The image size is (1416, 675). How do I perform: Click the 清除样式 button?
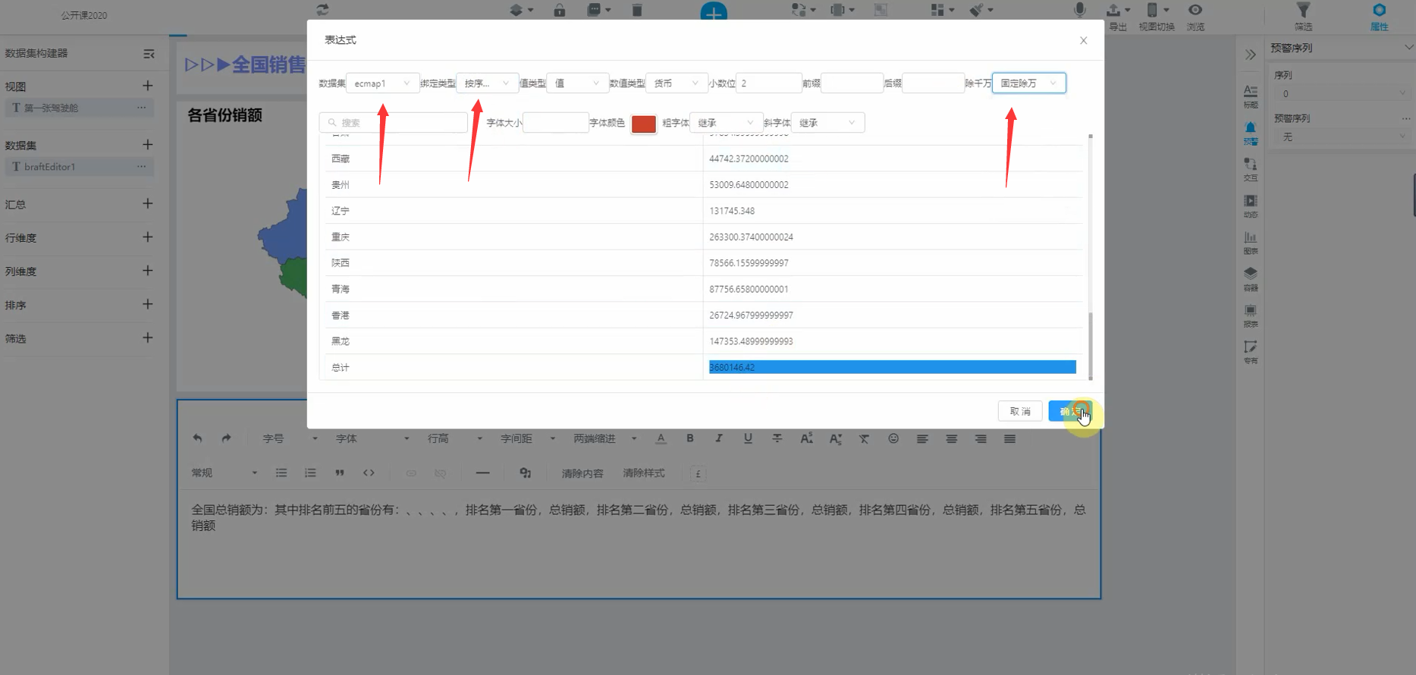tap(643, 473)
